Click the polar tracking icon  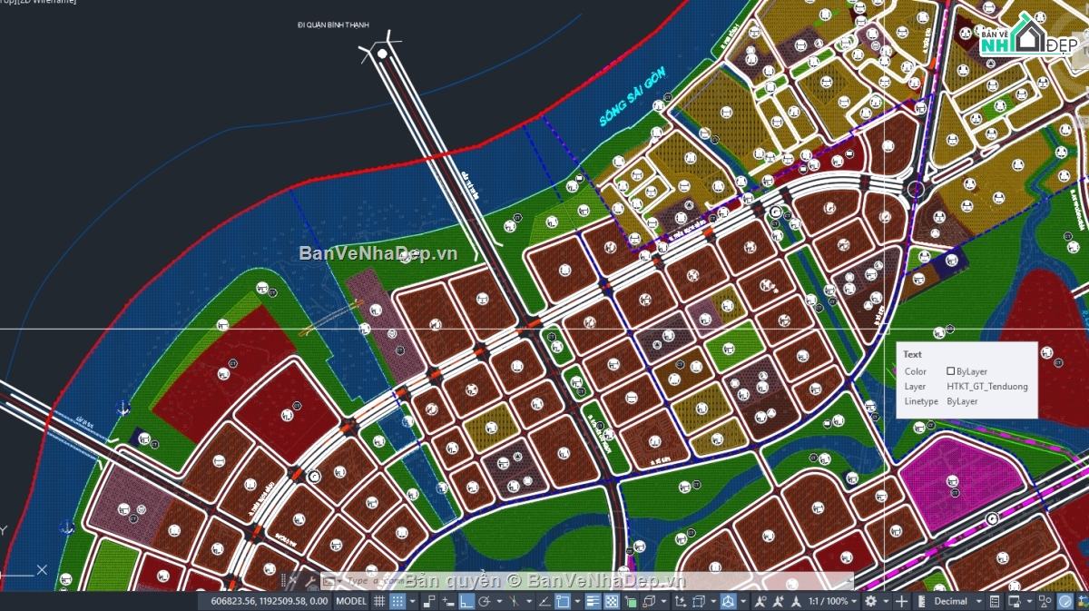click(x=484, y=601)
